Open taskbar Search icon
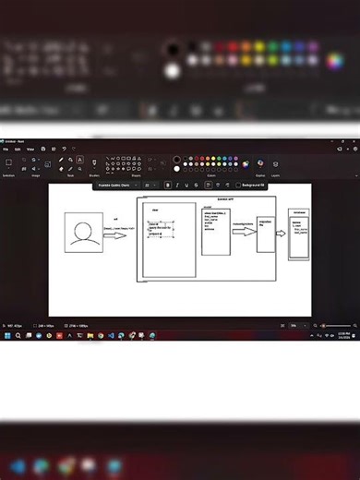Viewport: 360px width, 480px height. point(18,336)
